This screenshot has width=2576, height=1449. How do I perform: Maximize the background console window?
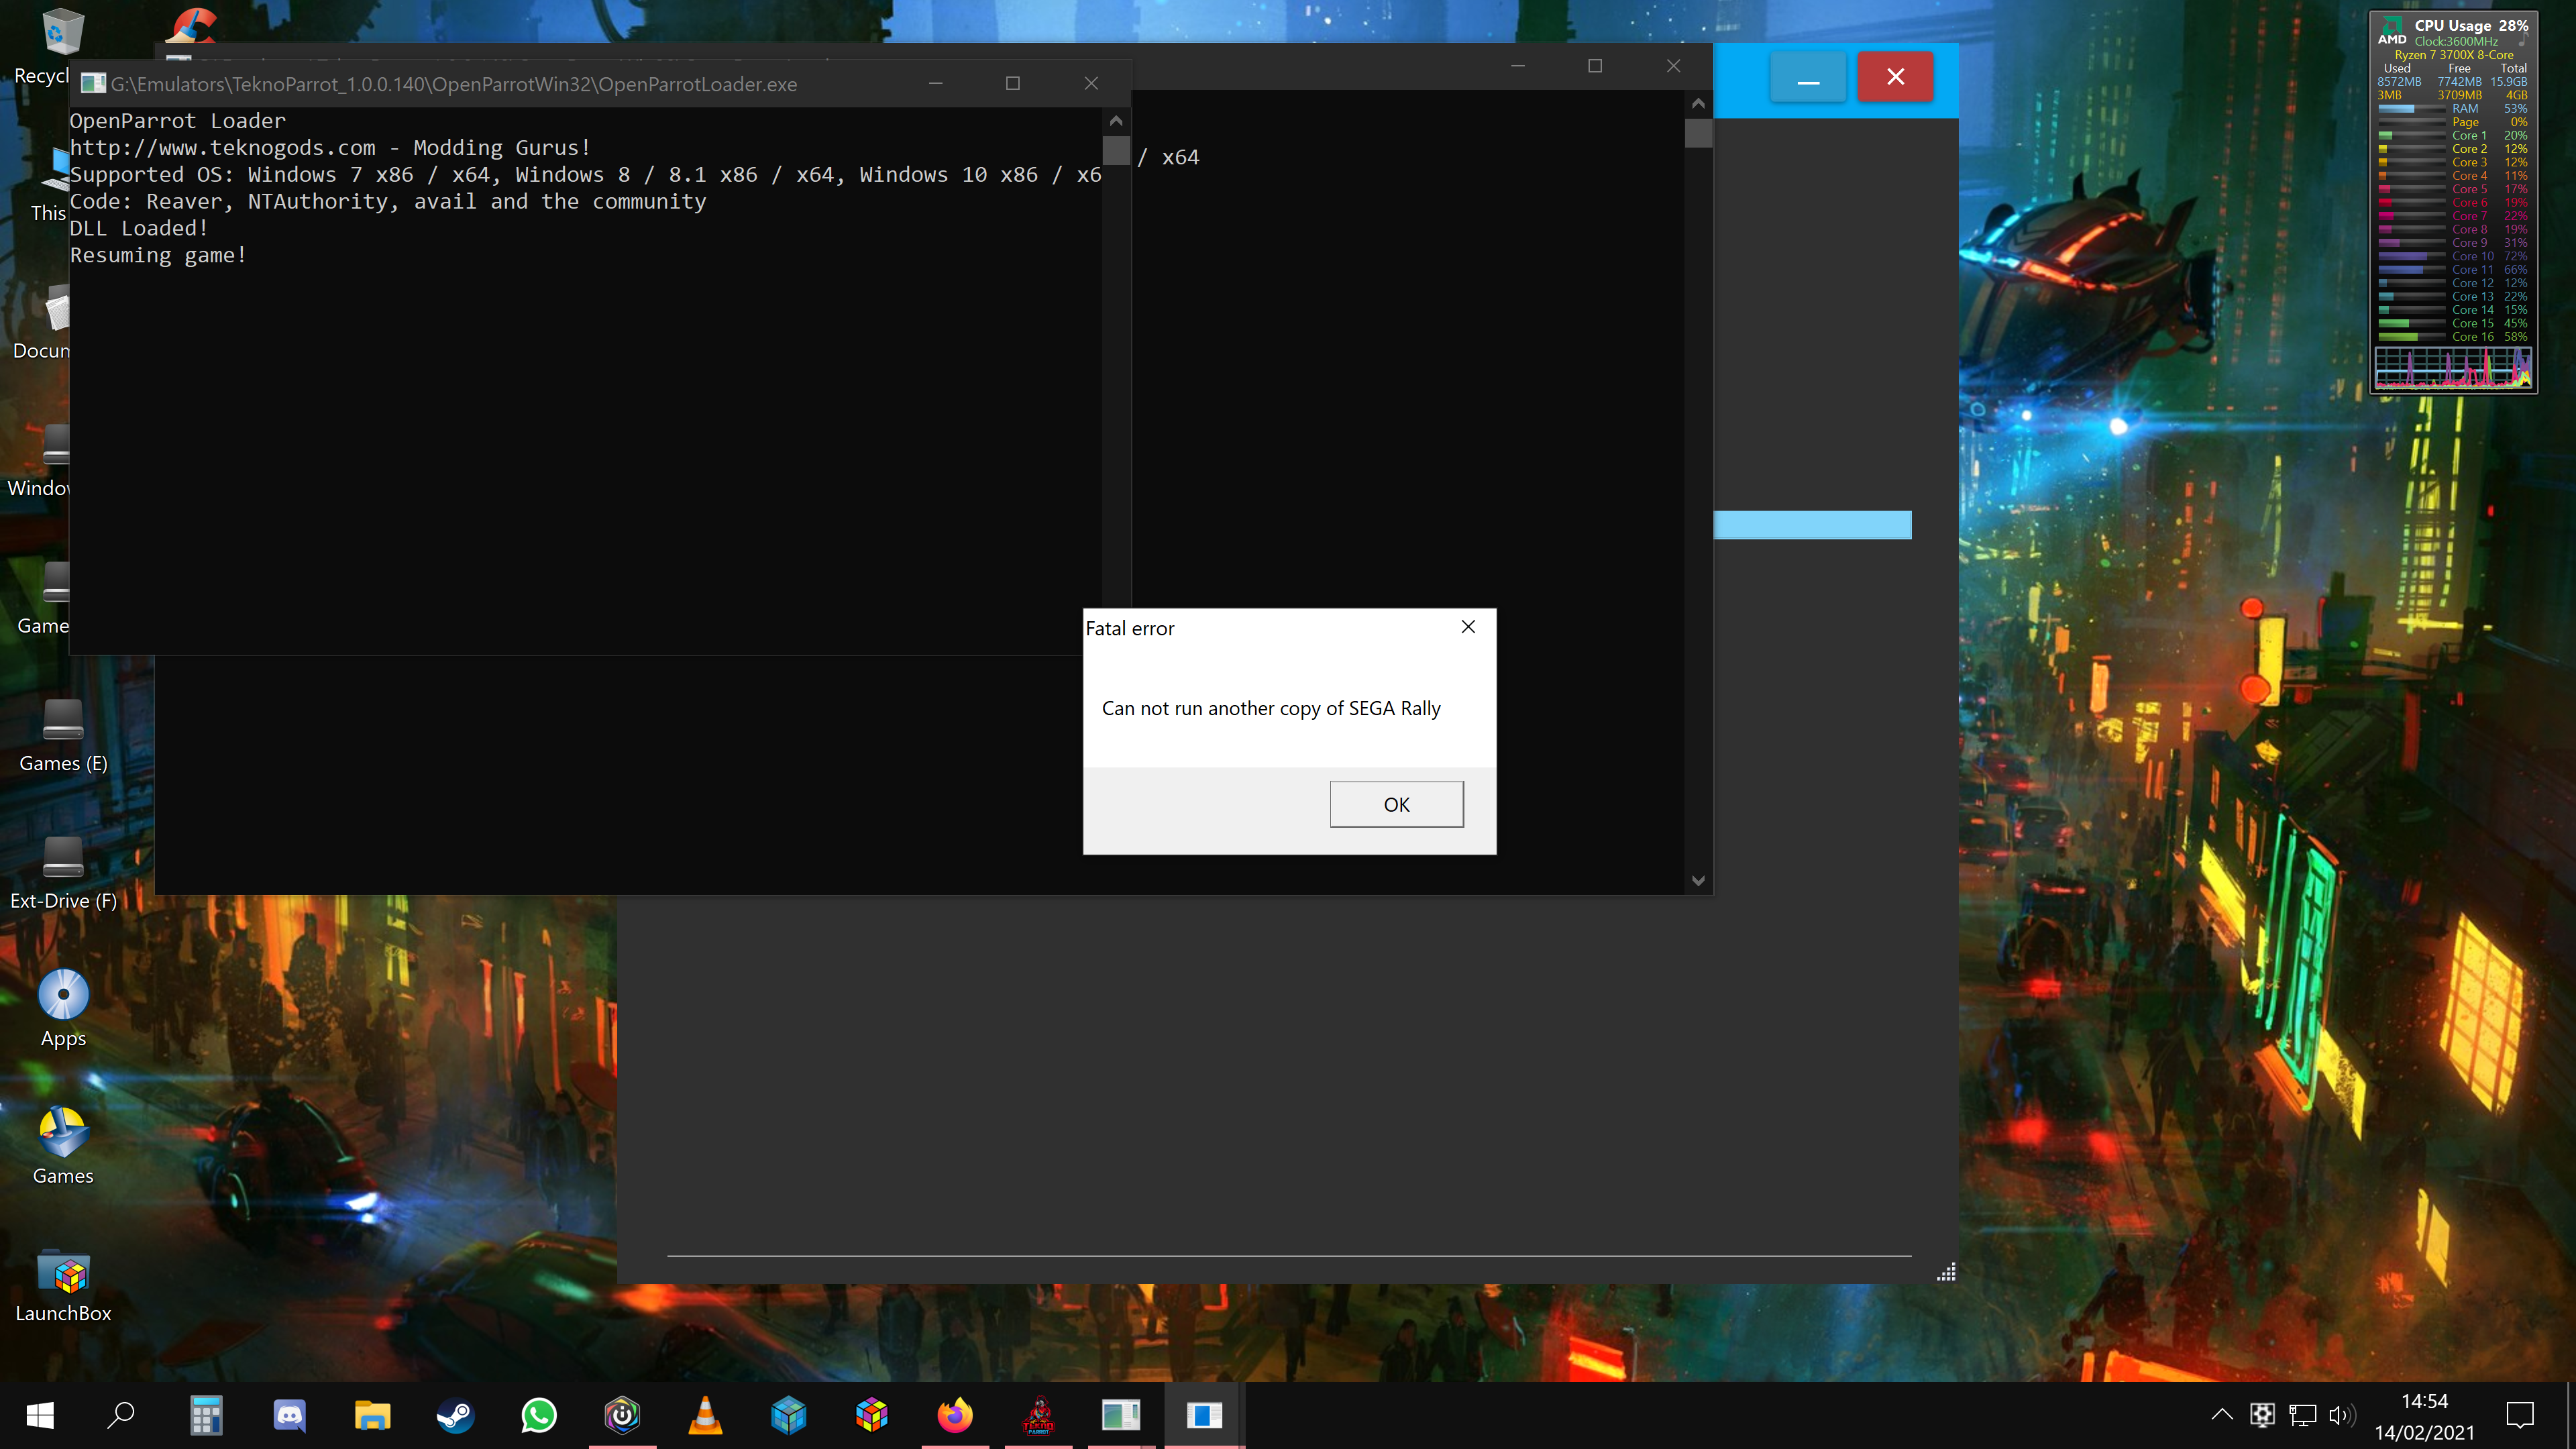point(1595,66)
